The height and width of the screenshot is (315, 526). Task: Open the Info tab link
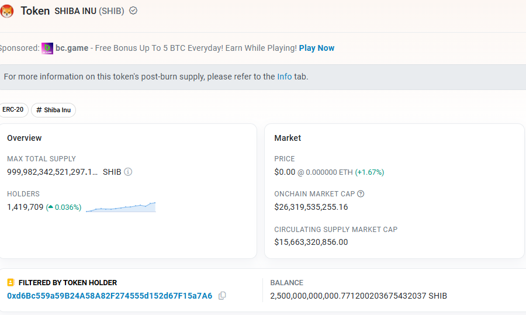285,77
